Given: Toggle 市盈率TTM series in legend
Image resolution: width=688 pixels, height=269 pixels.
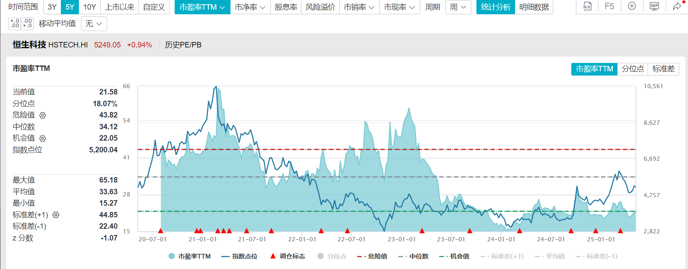Looking at the screenshot, I should (x=189, y=256).
